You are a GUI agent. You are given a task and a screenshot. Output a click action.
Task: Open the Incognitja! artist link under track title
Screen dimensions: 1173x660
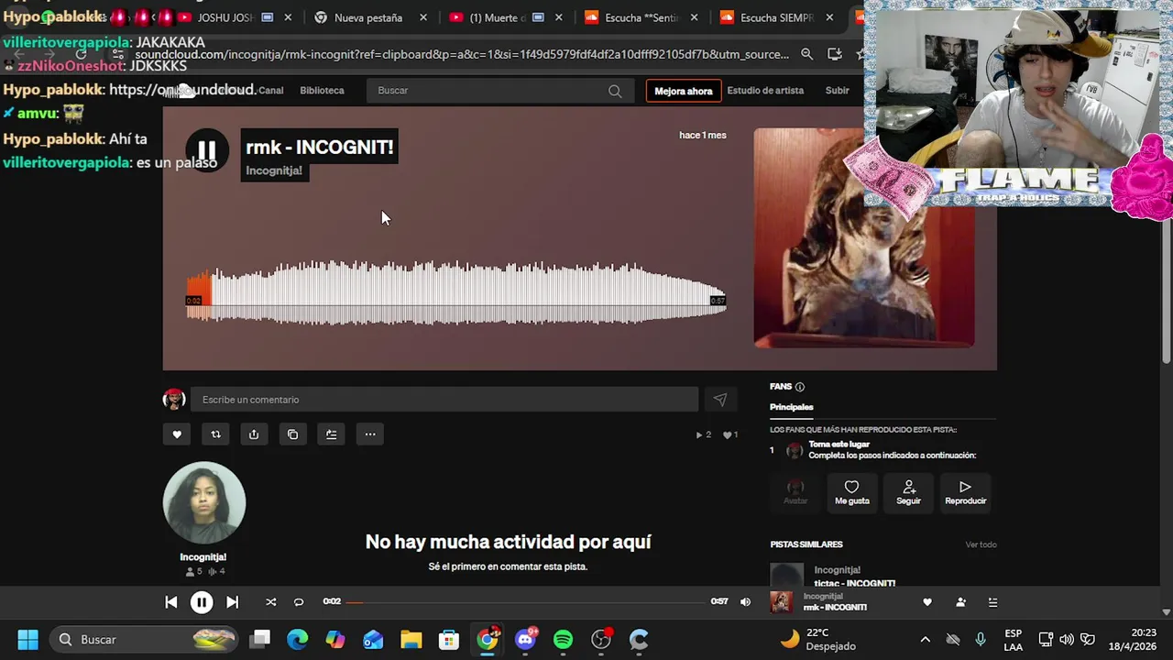tap(274, 170)
